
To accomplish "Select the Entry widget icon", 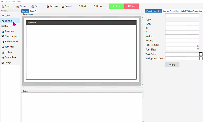I will point(3,26).
